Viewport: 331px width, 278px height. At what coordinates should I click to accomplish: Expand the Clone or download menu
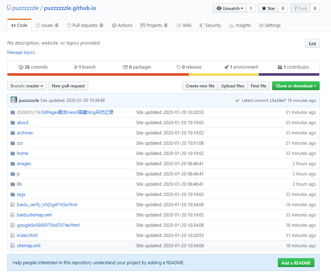[x=296, y=86]
